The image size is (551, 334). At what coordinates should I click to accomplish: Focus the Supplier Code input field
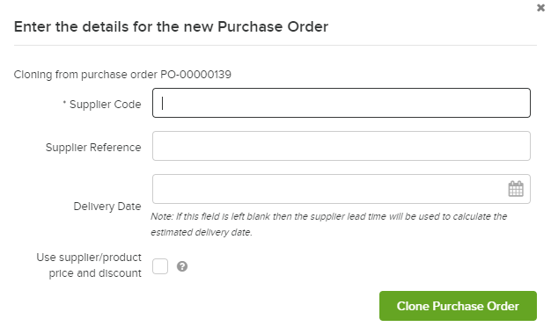pos(342,103)
